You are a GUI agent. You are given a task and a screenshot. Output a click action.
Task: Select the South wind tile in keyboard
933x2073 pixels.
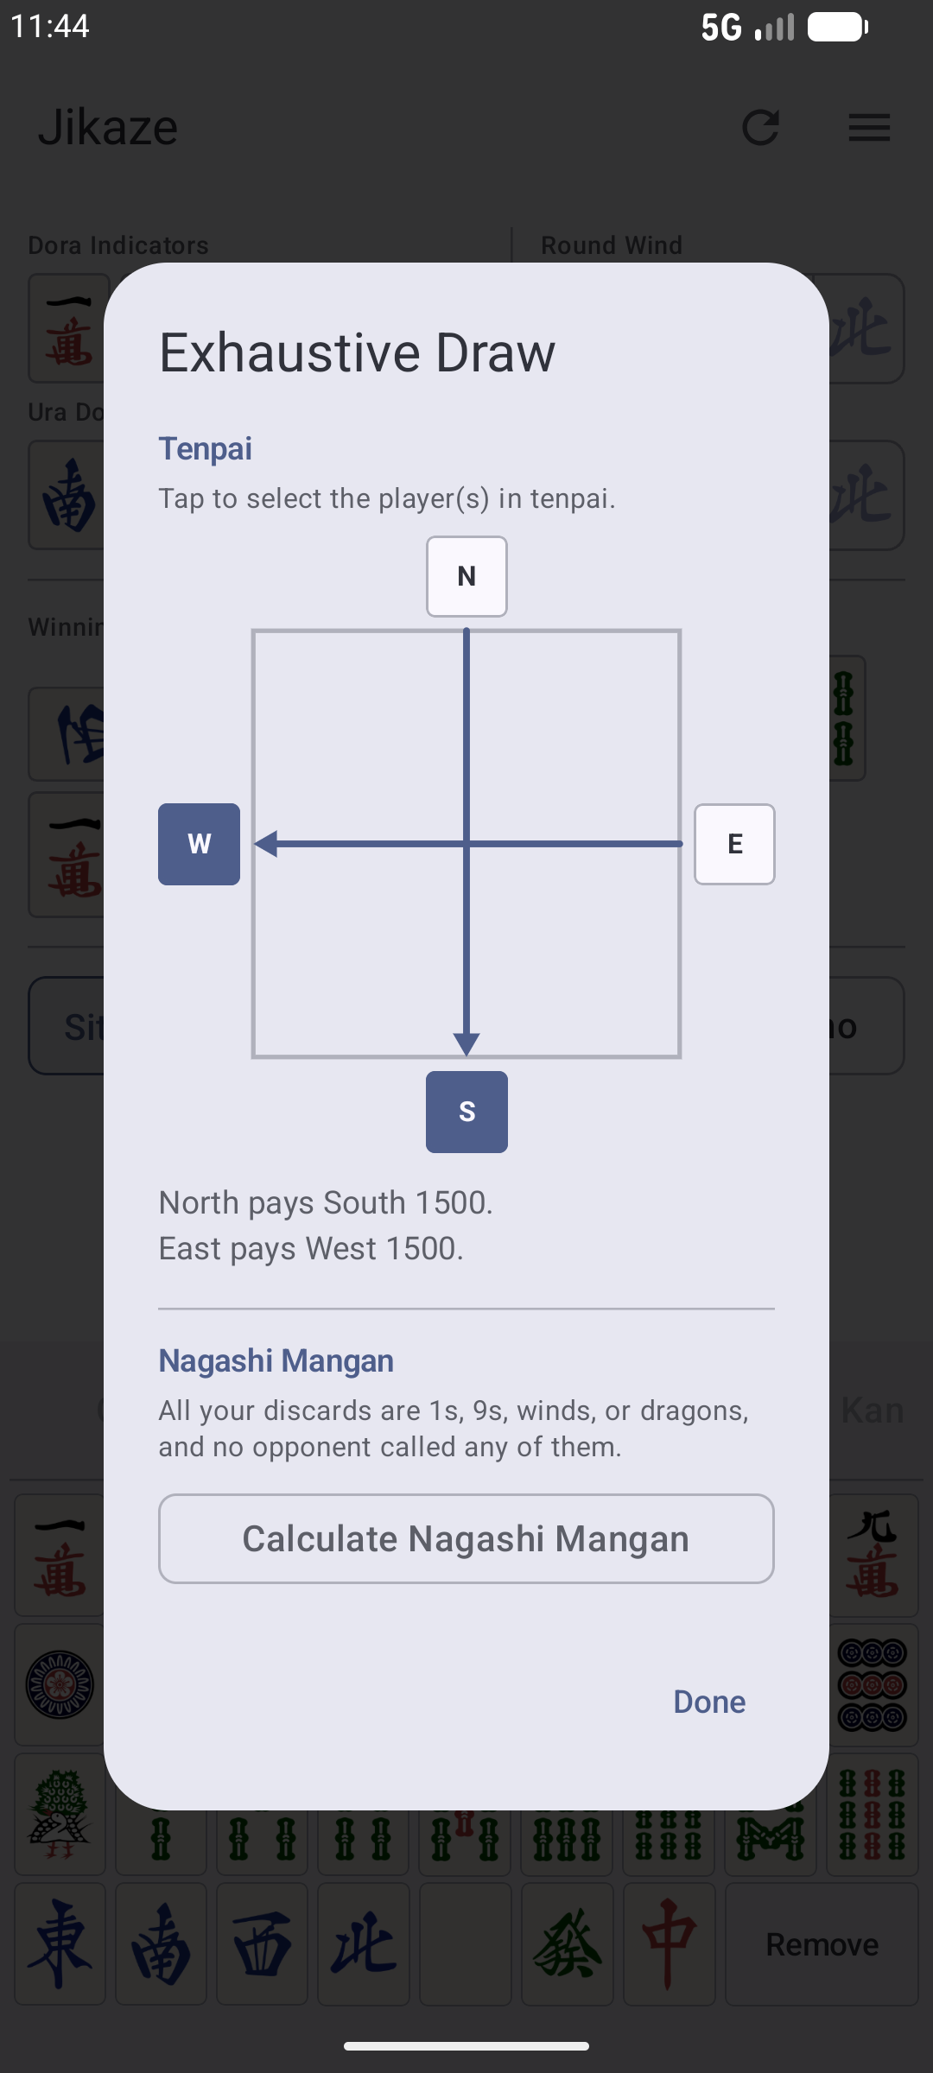click(x=161, y=1943)
